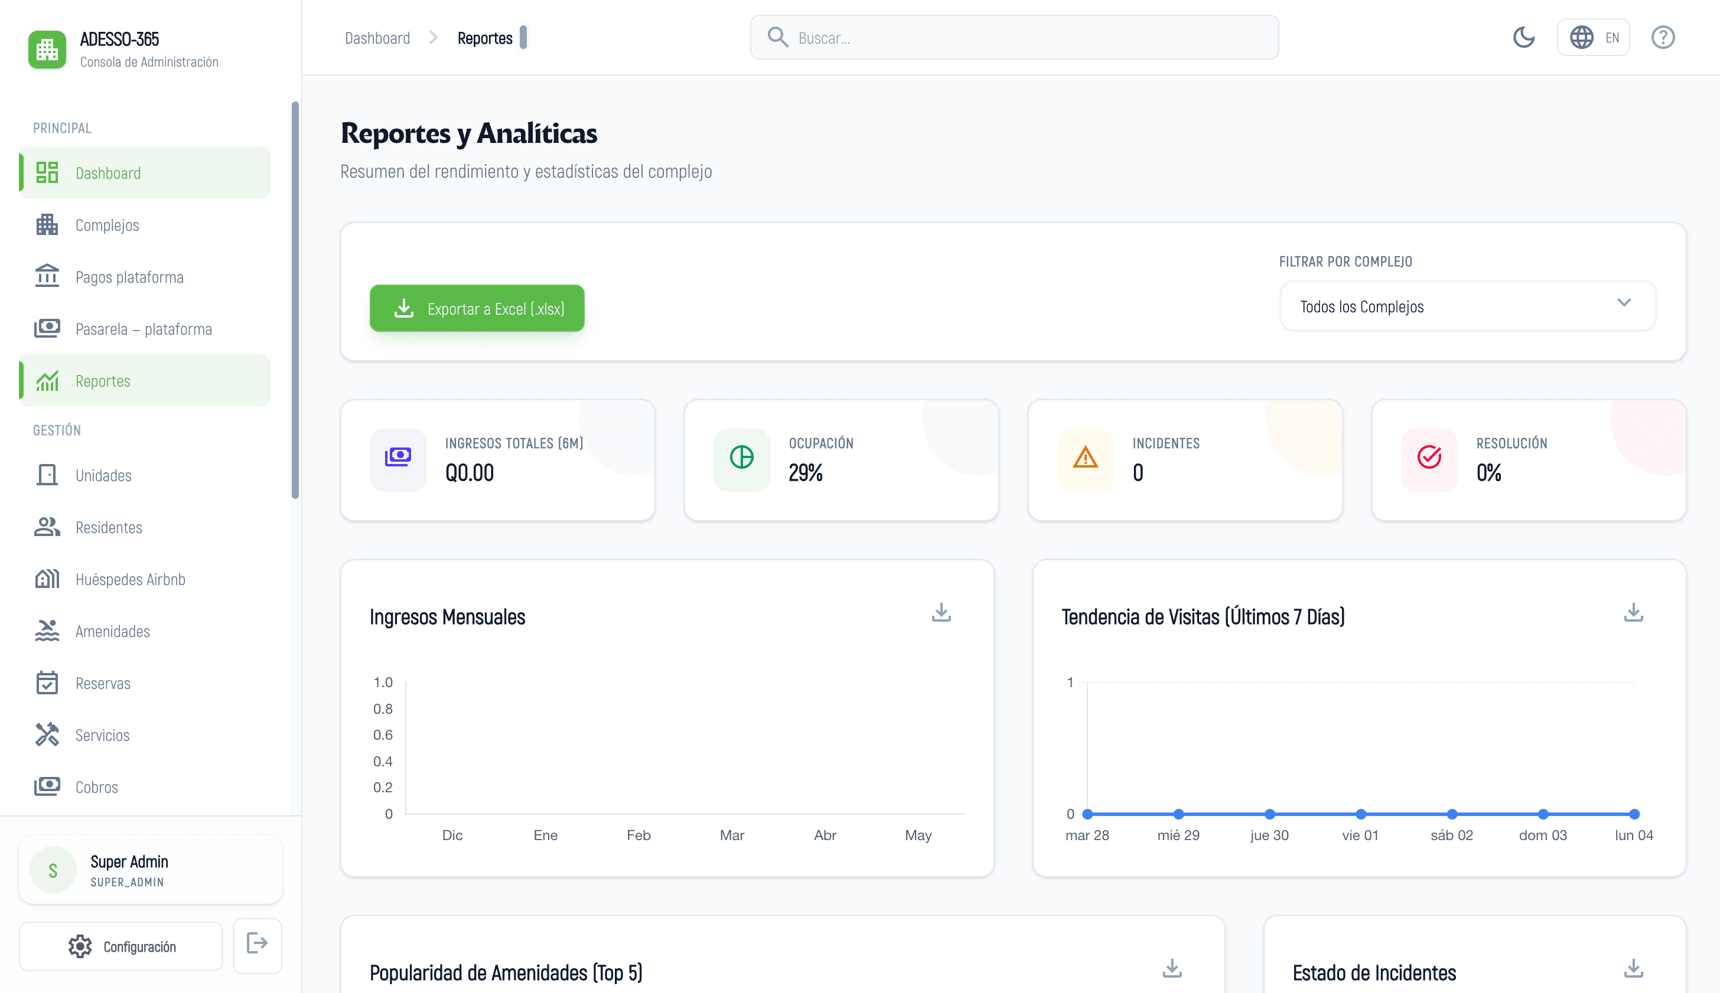
Task: Click the mar 28 data point
Action: (x=1087, y=814)
